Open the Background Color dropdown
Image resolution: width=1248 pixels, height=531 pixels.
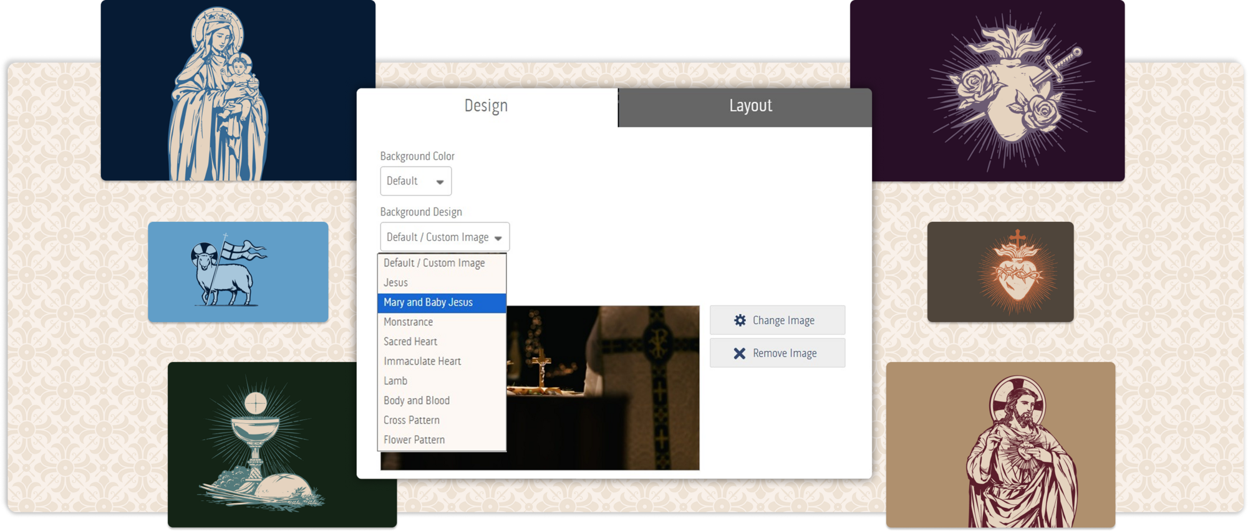415,181
